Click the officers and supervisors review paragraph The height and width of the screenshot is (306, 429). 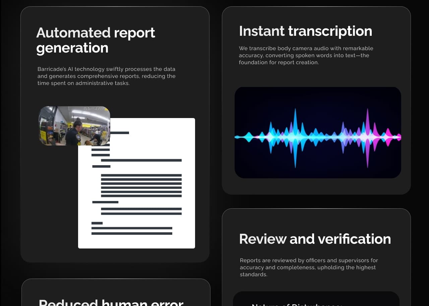click(x=309, y=267)
